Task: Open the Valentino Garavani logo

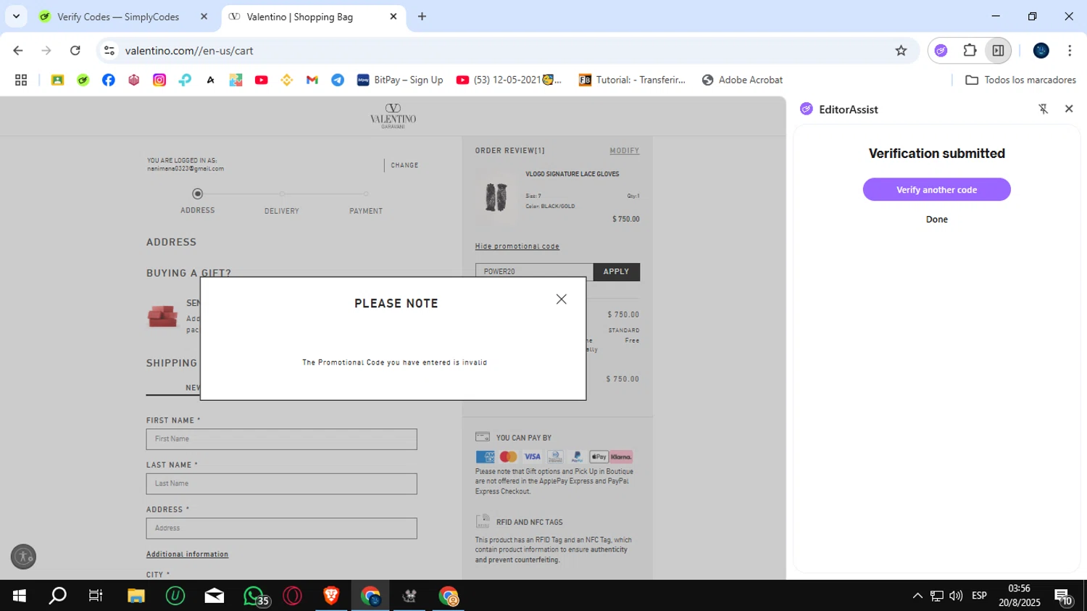Action: click(x=393, y=116)
